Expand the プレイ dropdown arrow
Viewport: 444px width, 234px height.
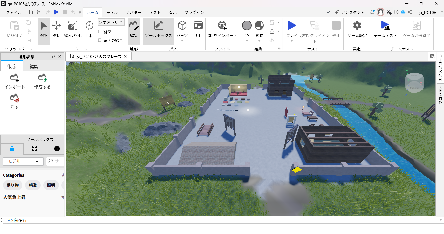pos(292,41)
